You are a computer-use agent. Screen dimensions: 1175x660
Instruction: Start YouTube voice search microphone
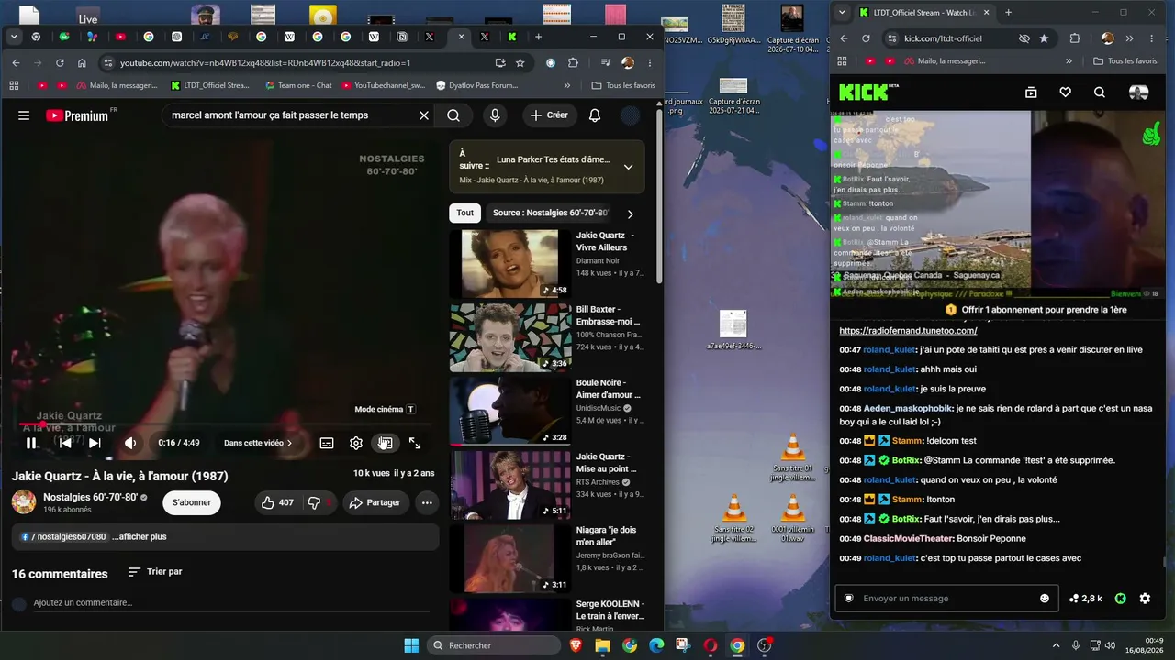pos(495,115)
